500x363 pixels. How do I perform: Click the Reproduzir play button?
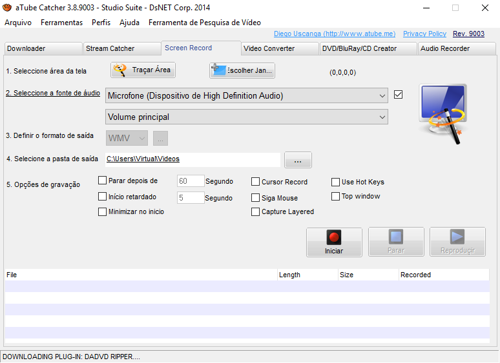[x=457, y=242]
